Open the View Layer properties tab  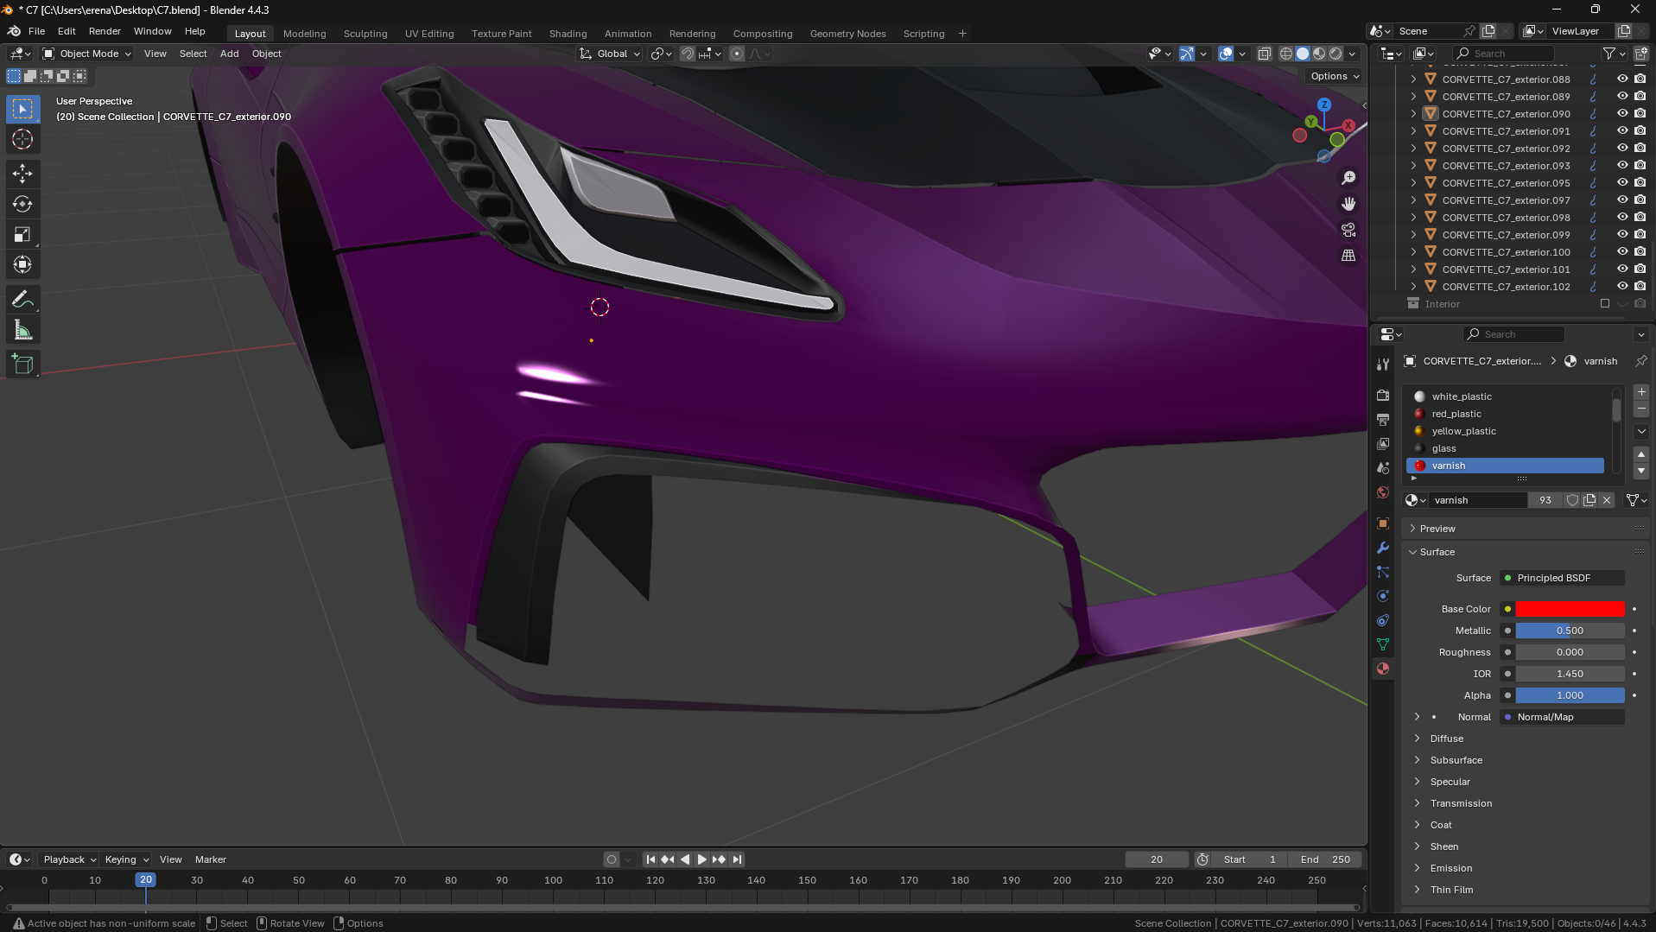[1383, 443]
